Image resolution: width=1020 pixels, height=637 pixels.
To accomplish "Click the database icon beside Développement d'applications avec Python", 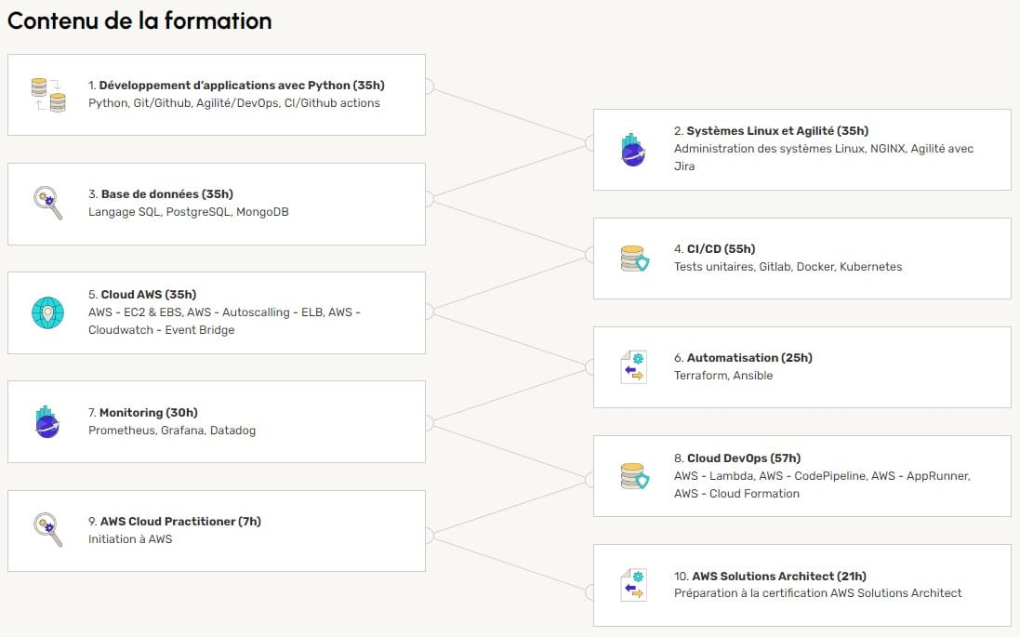I will [48, 95].
